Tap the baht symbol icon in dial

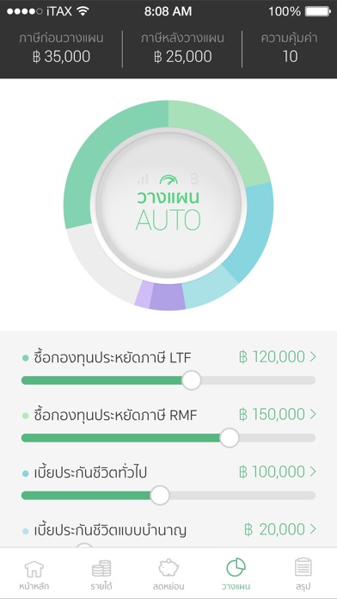tap(194, 179)
